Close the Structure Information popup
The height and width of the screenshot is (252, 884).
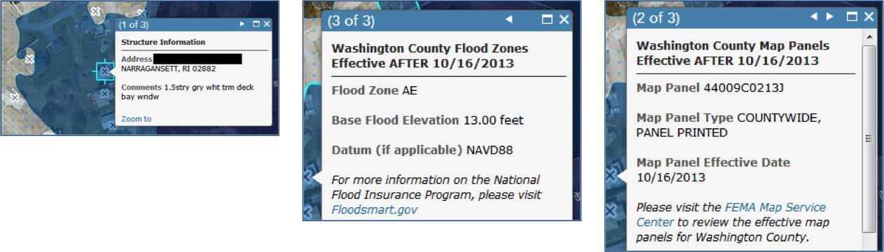[x=267, y=24]
